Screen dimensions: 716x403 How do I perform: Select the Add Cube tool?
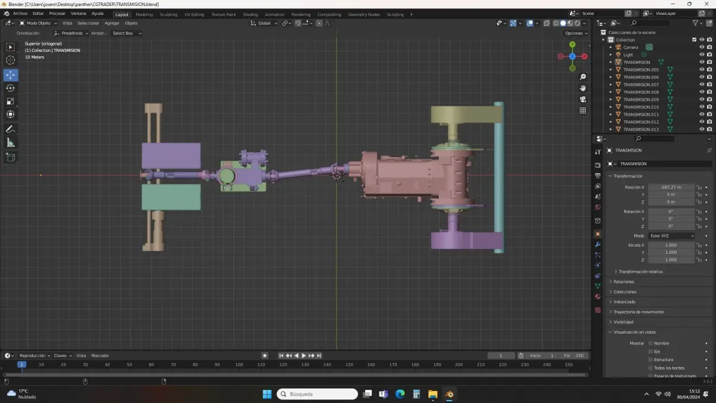[11, 158]
